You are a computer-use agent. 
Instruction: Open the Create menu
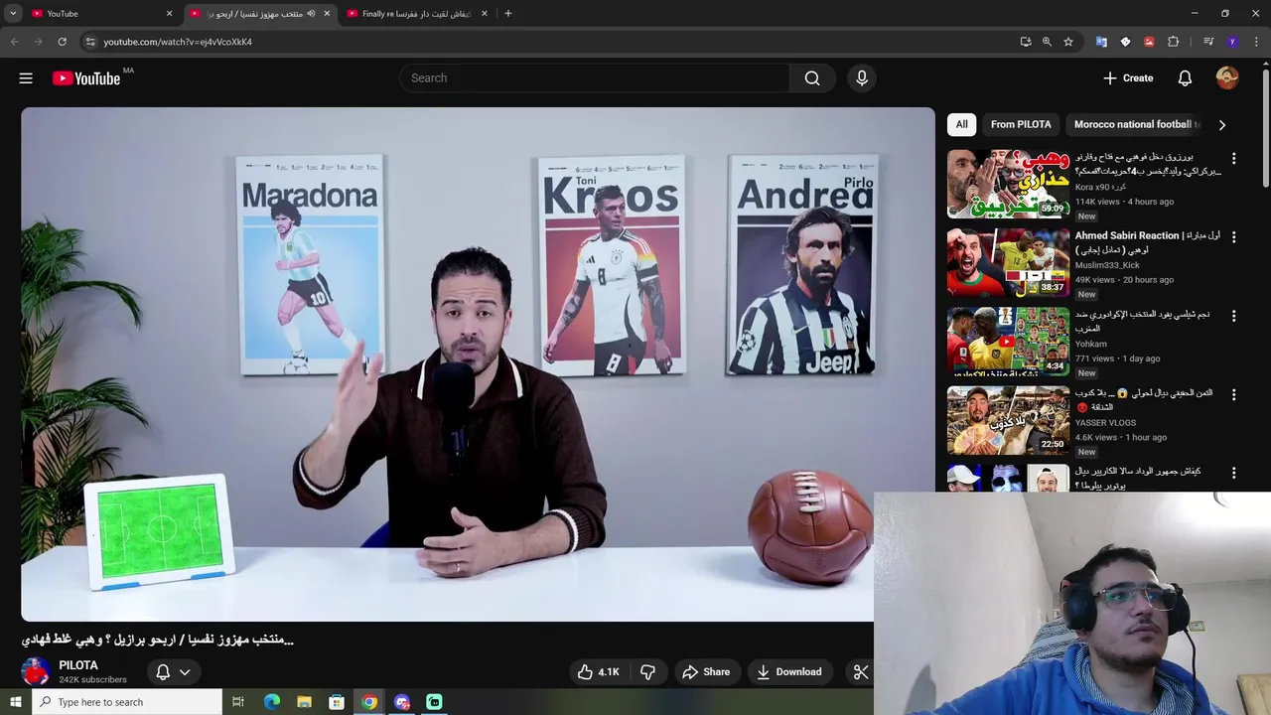tap(1128, 78)
